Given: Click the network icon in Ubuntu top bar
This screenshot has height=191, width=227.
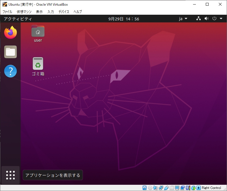Looking at the screenshot, I should click(x=198, y=18).
